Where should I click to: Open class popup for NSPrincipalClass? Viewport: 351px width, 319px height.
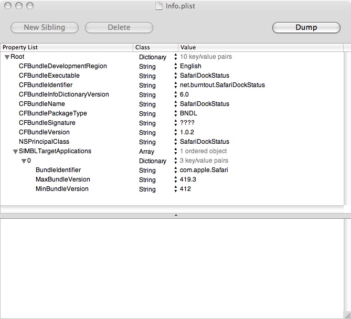[175, 142]
